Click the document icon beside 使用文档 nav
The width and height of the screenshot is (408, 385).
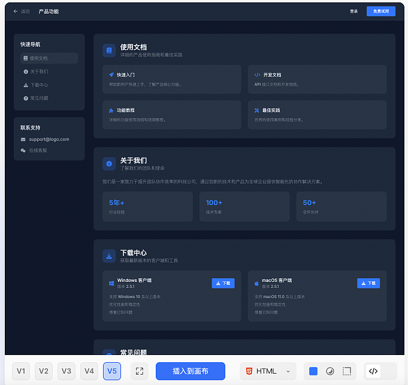pyautogui.click(x=26, y=58)
